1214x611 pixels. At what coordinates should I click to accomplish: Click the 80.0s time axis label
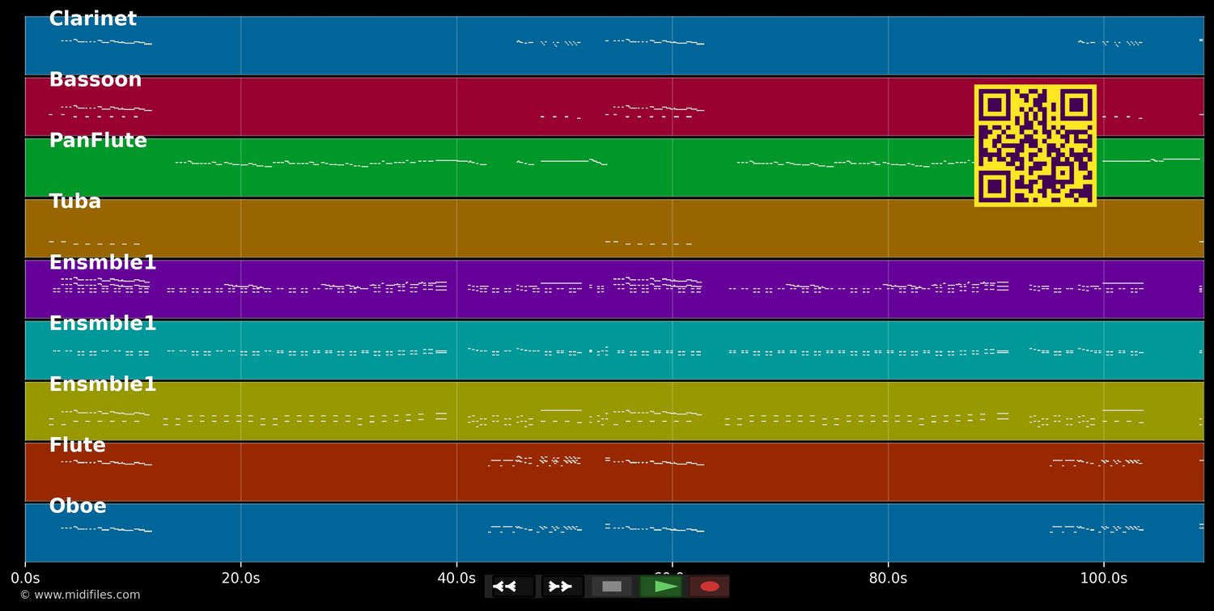click(x=888, y=579)
